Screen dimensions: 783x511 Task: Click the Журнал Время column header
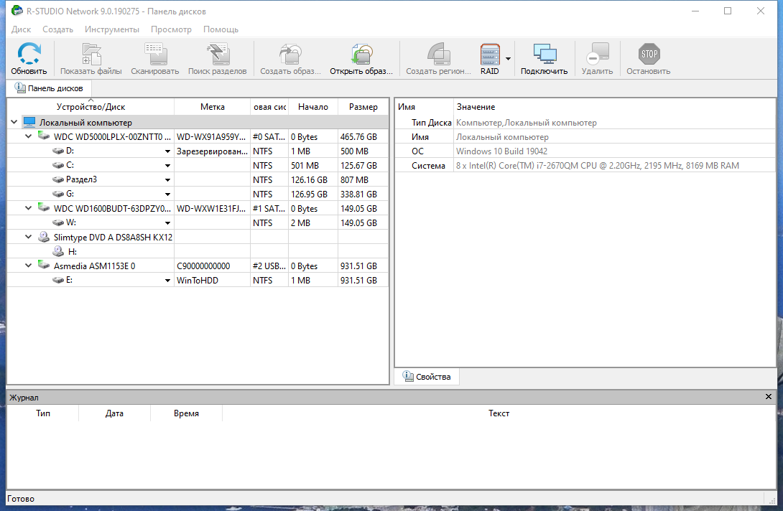[x=186, y=413]
